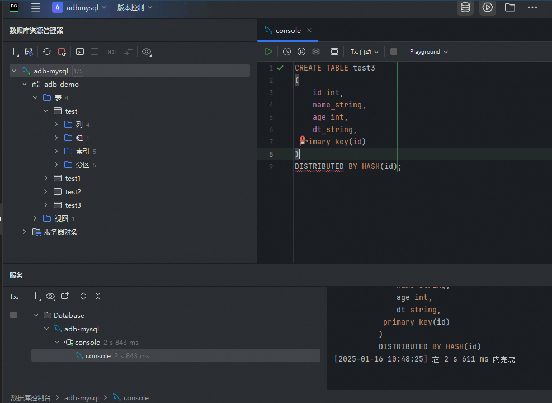The image size is (552, 403).
Task: Click the database tool icon in top-right
Action: [x=465, y=8]
